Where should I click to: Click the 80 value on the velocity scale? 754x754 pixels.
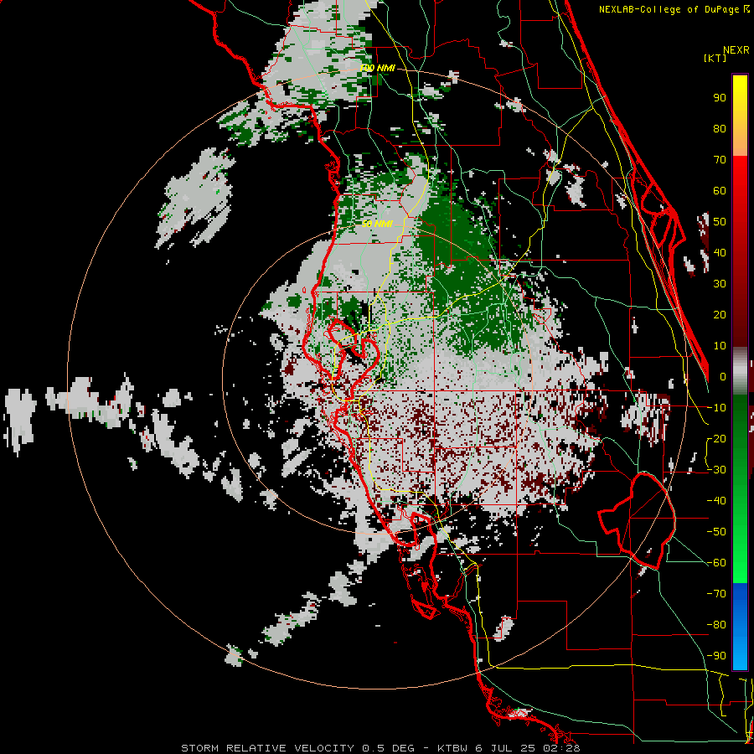720,128
